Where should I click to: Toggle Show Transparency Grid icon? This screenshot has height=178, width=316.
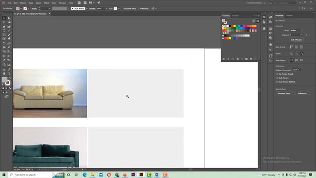pos(302,47)
